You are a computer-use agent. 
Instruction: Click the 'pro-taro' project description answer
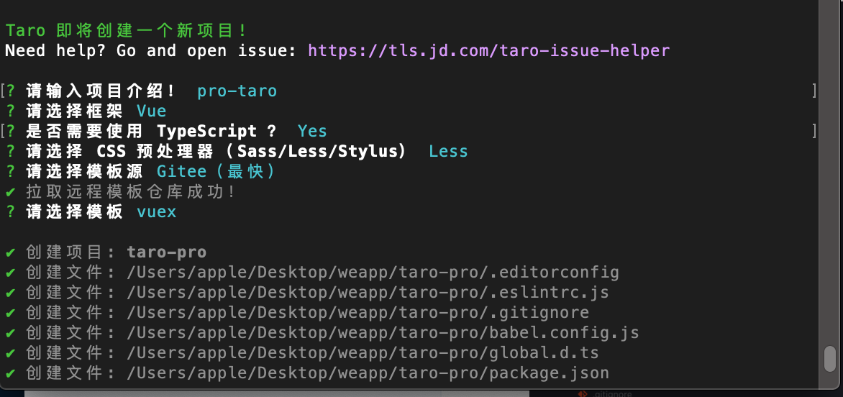click(237, 91)
